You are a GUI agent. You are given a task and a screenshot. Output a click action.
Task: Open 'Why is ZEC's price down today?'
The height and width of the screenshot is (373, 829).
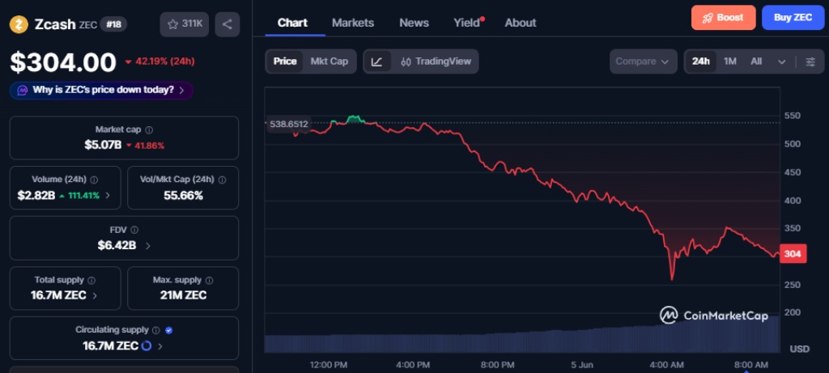[x=101, y=91]
